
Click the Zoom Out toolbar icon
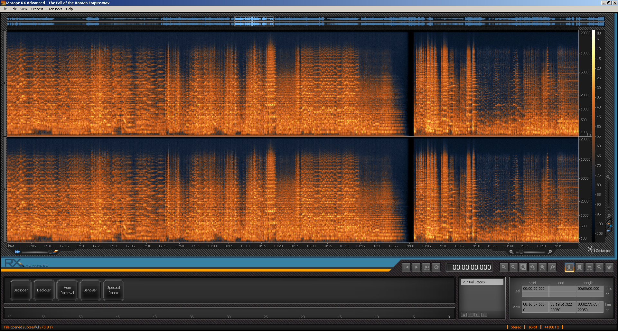[x=513, y=267]
